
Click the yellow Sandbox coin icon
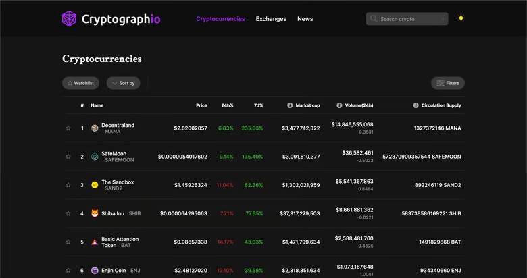pos(95,185)
